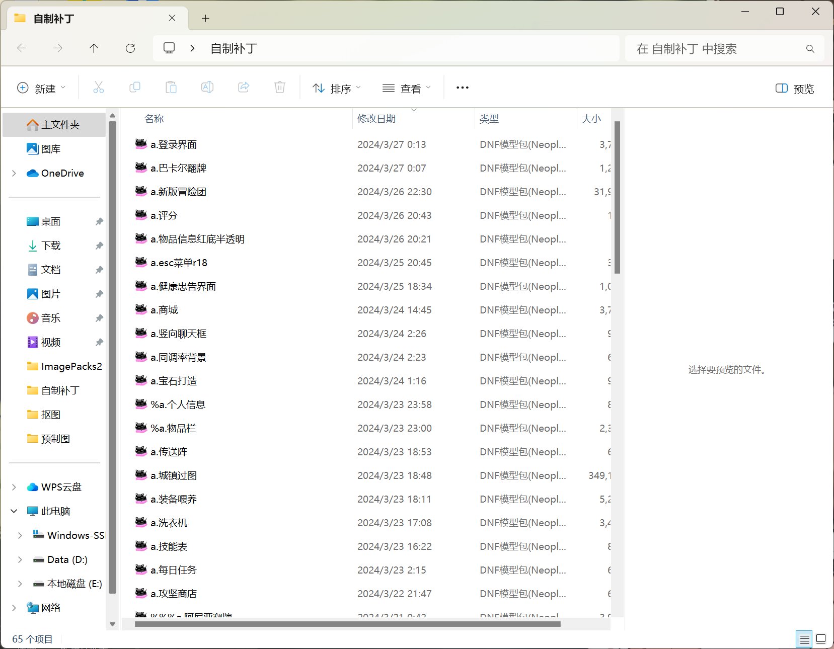Click the search magnifier icon
Image resolution: width=834 pixels, height=649 pixels.
tap(810, 49)
